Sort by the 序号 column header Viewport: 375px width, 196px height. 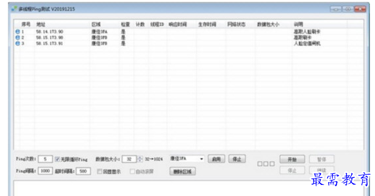(26, 24)
